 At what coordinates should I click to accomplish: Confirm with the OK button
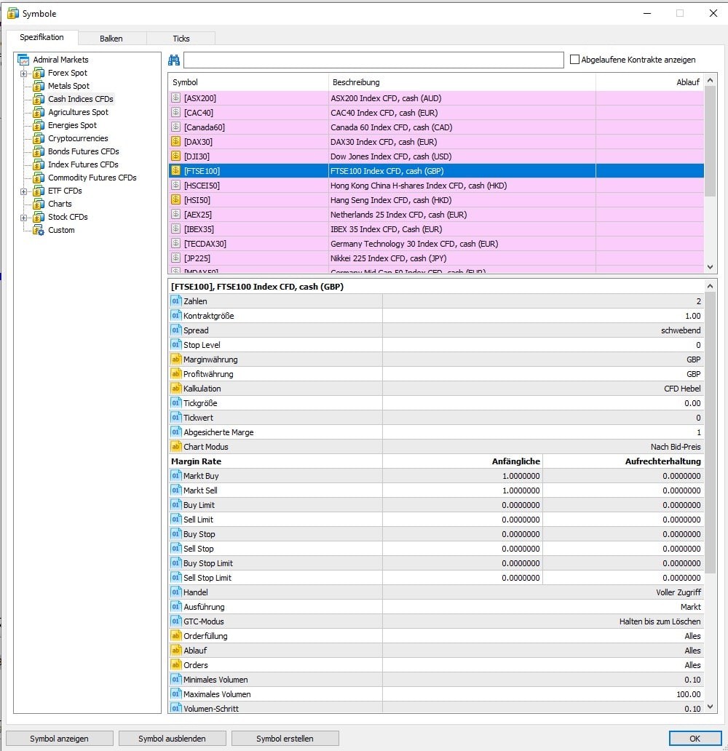pos(695,739)
